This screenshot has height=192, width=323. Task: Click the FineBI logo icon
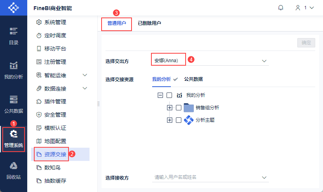(13, 8)
